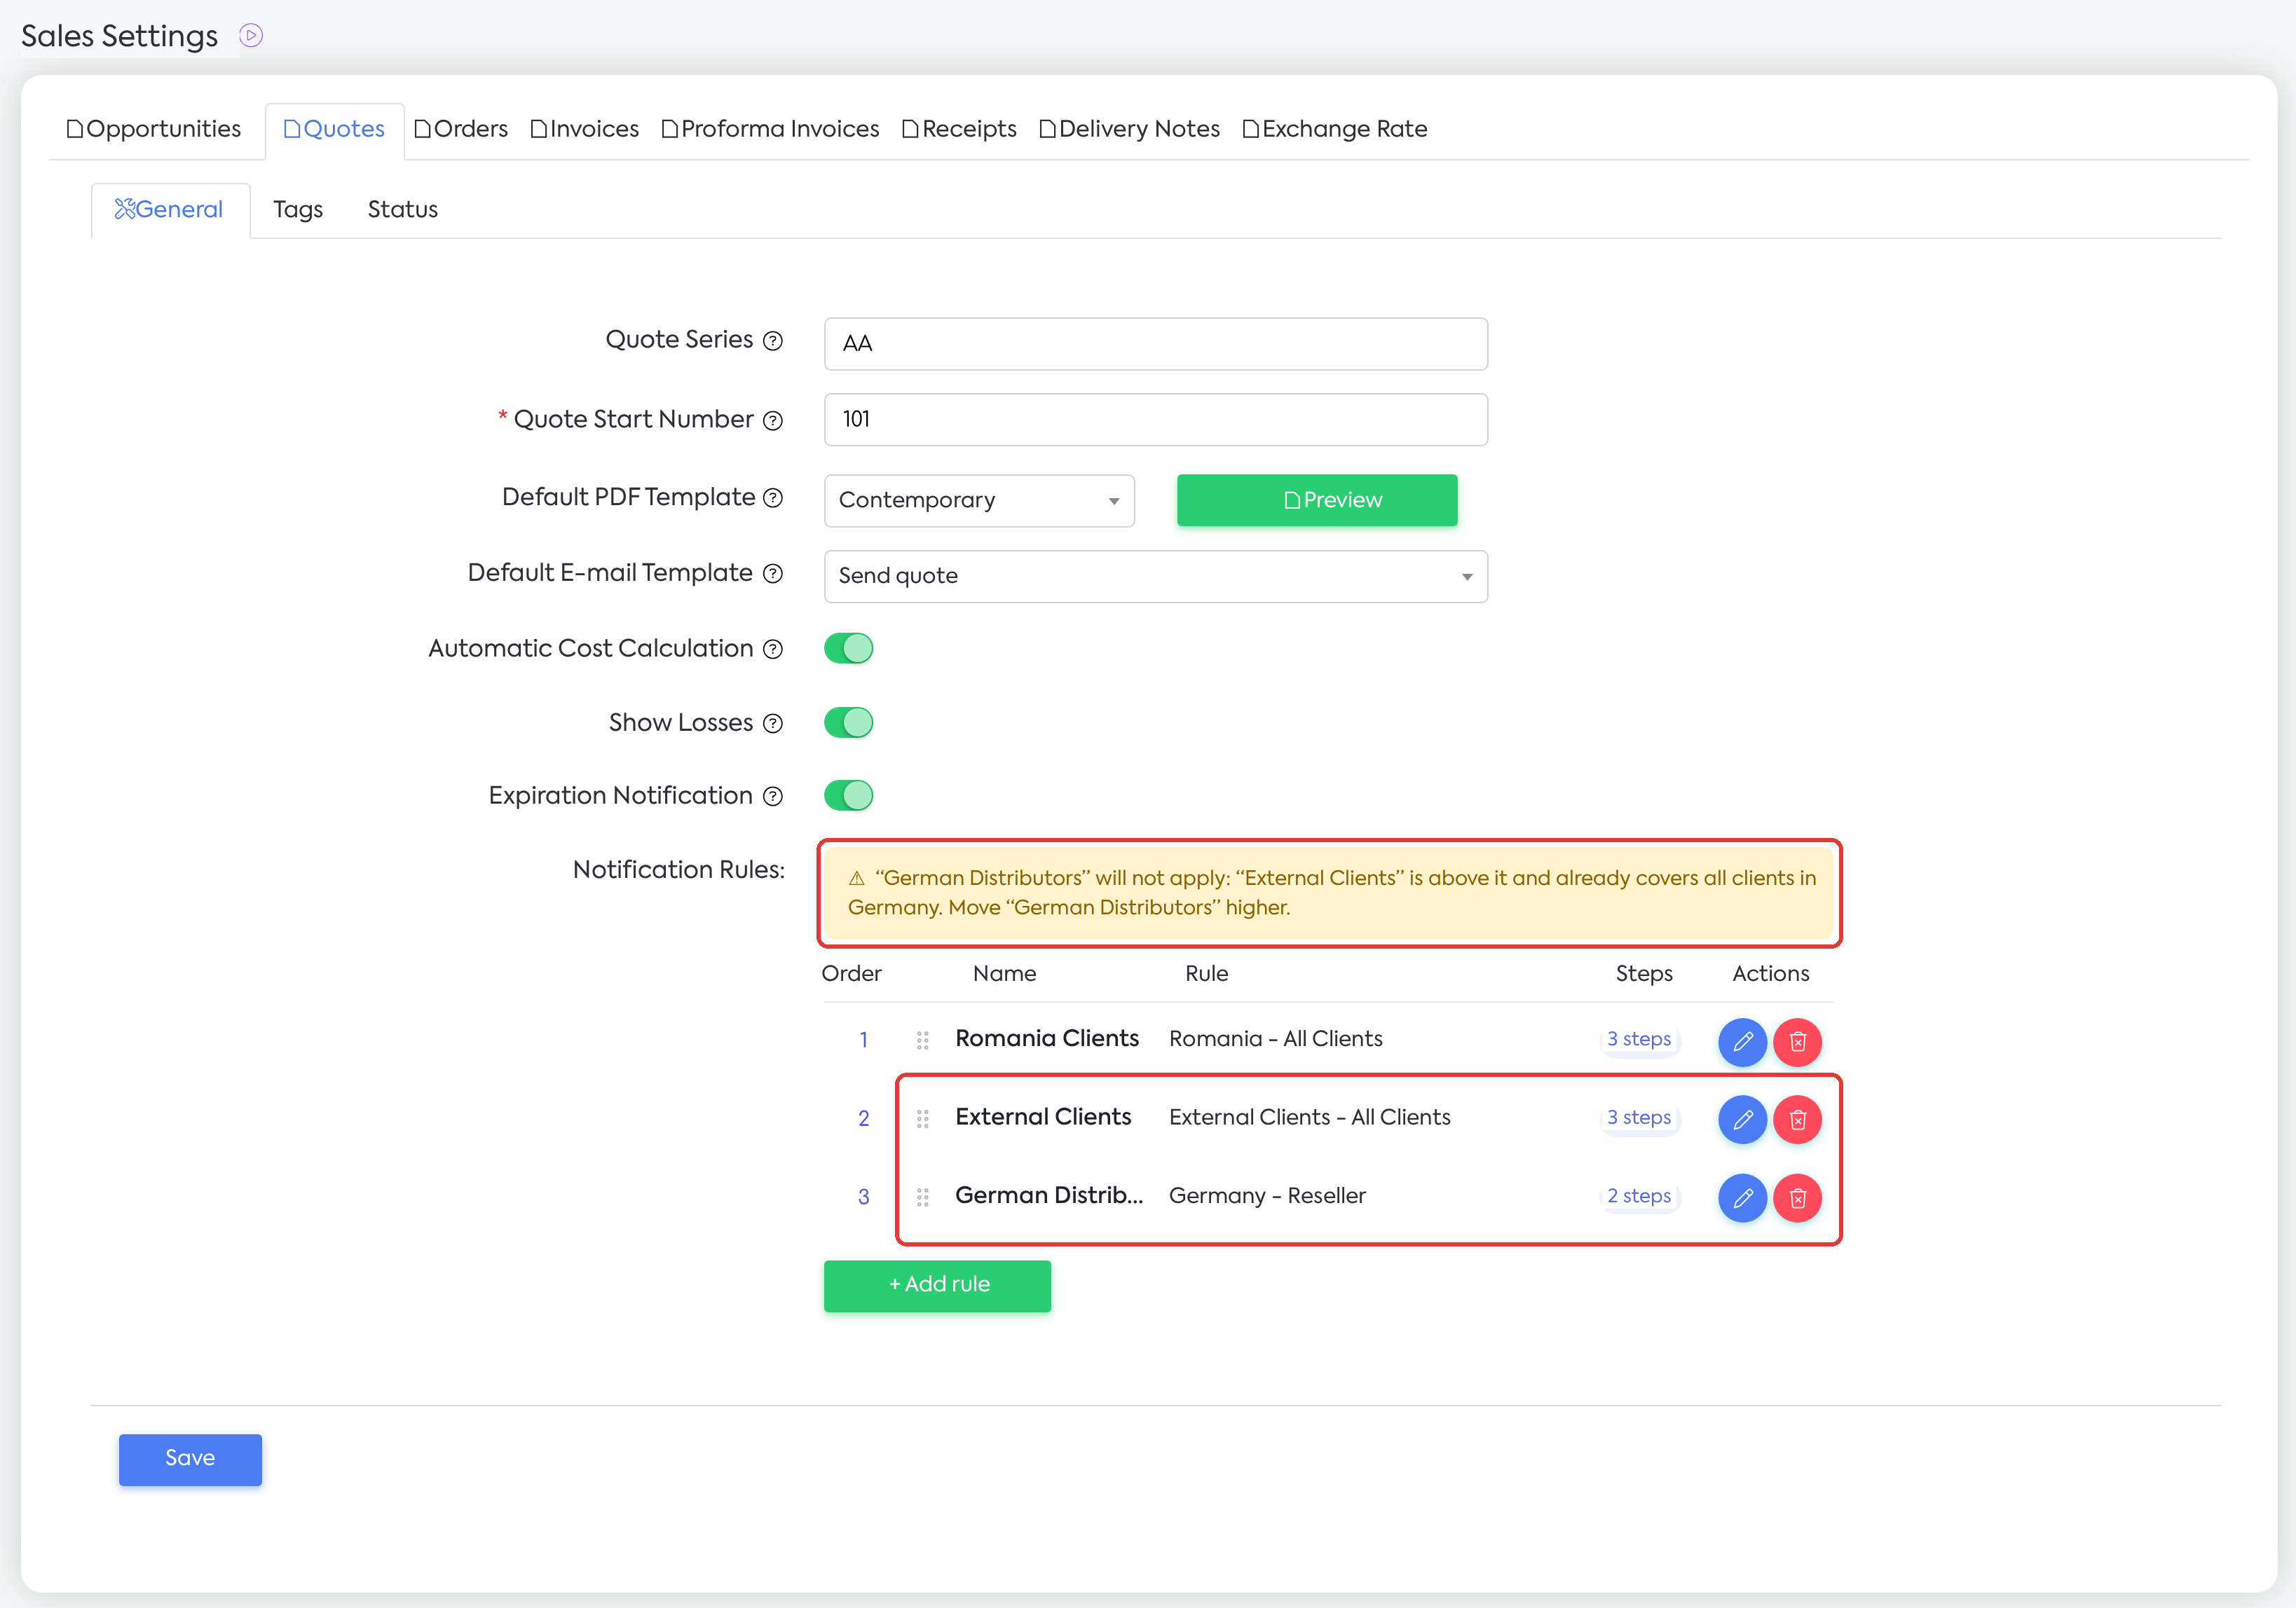
Task: Switch to the Opportunities tab
Action: point(154,129)
